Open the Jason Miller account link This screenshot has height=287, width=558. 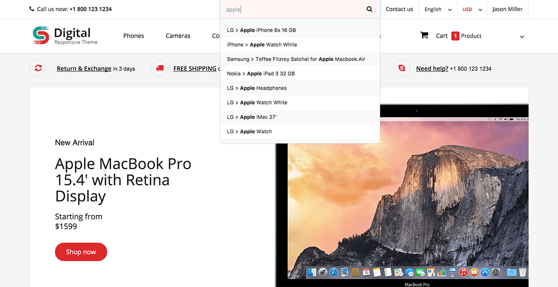(507, 9)
